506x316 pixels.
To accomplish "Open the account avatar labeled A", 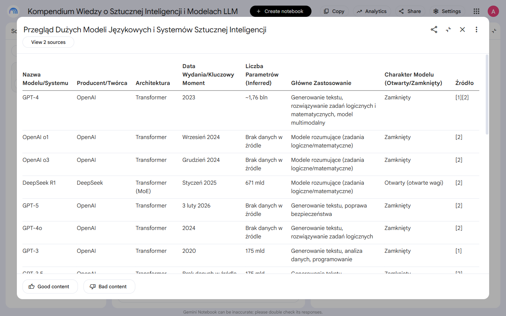I will pyautogui.click(x=493, y=11).
